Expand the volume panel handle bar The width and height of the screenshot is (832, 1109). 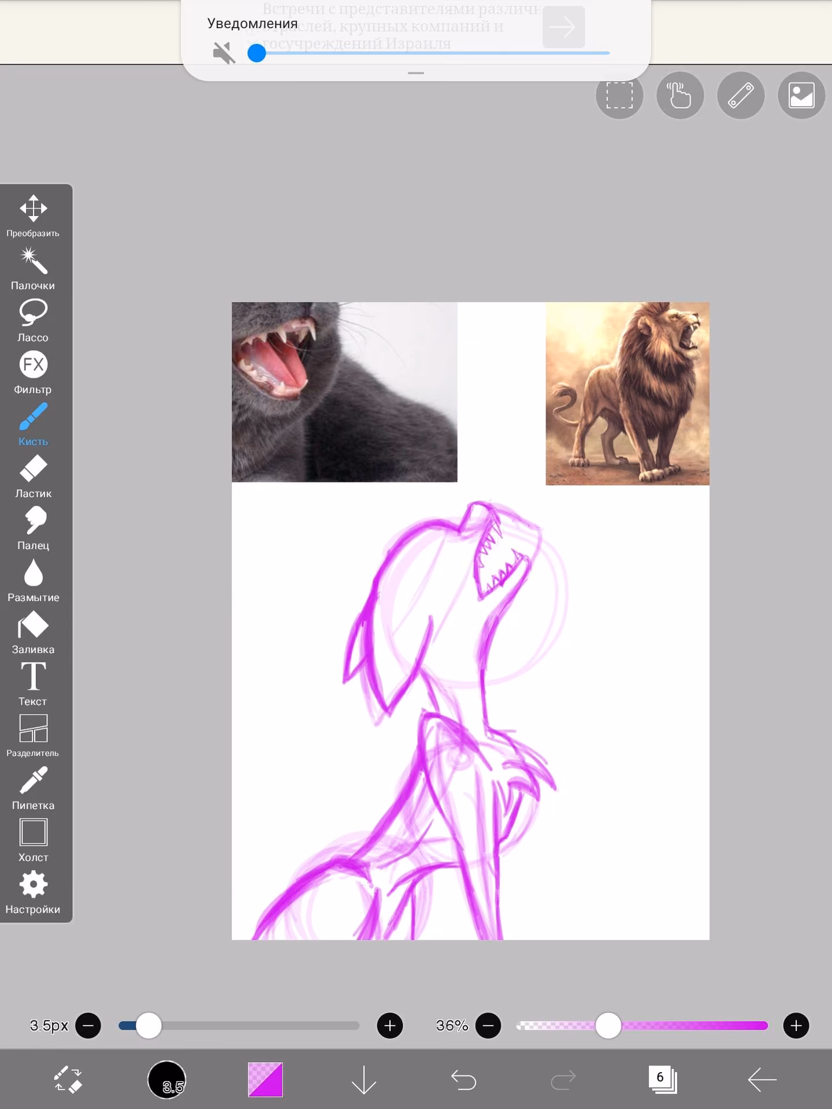[x=416, y=73]
